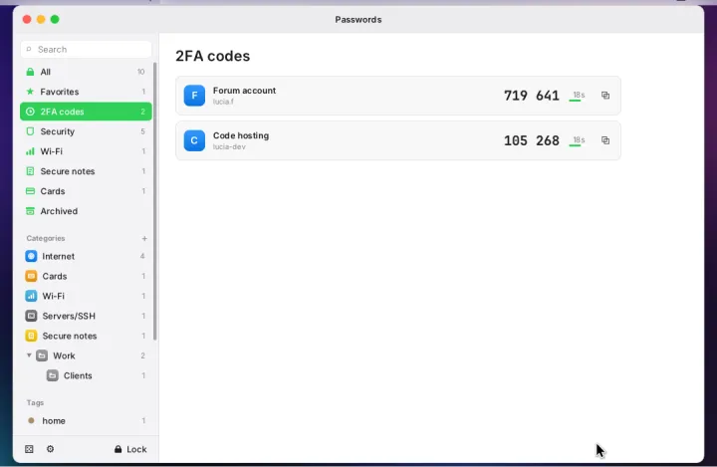Image resolution: width=717 pixels, height=467 pixels.
Task: Click the green full-screen window button
Action: coord(55,19)
